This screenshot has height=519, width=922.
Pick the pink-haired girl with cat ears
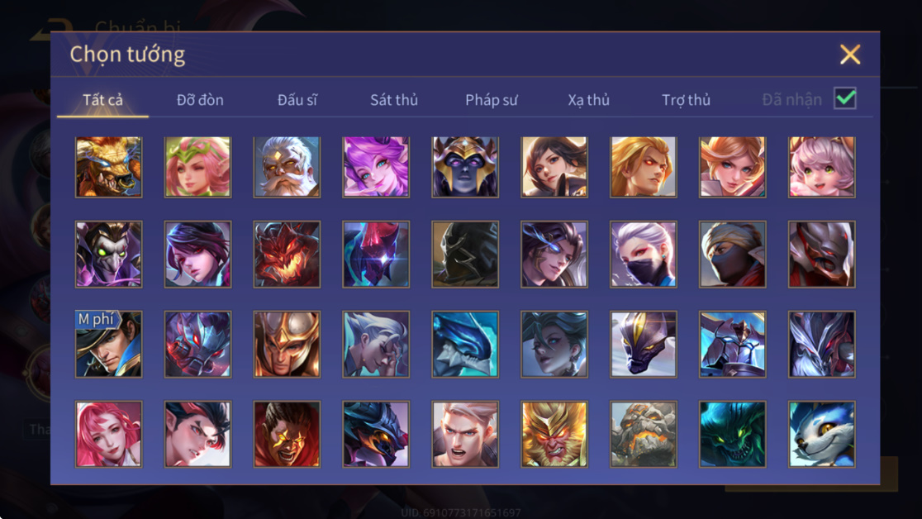coord(821,167)
